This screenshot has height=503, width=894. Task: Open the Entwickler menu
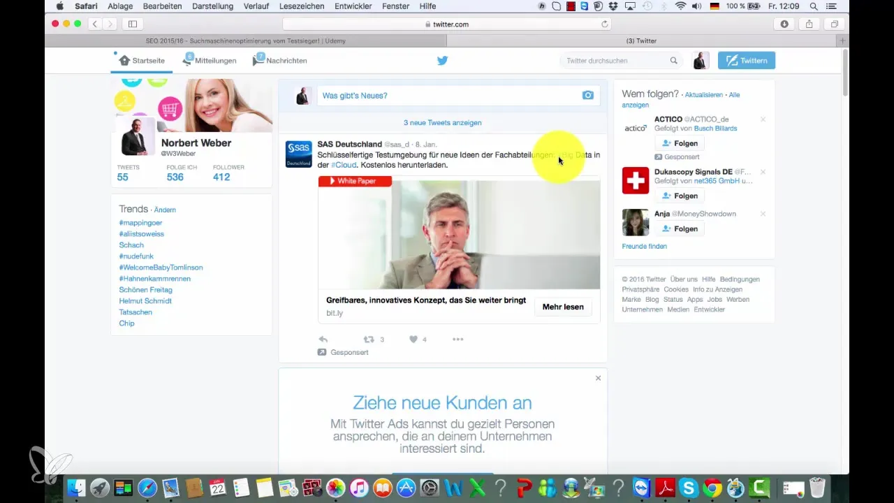(354, 6)
